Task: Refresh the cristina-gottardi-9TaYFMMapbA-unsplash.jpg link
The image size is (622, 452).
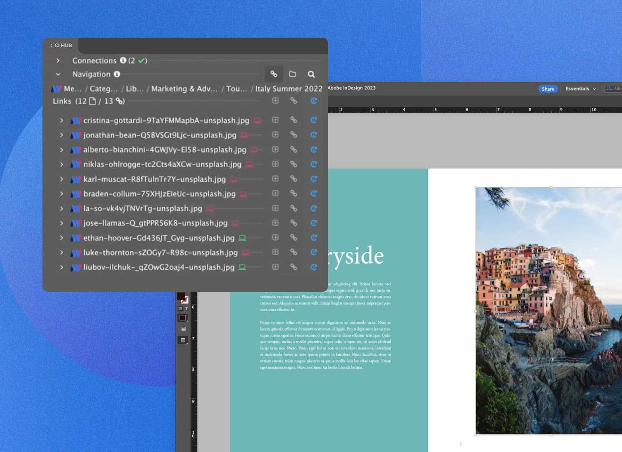Action: (314, 120)
